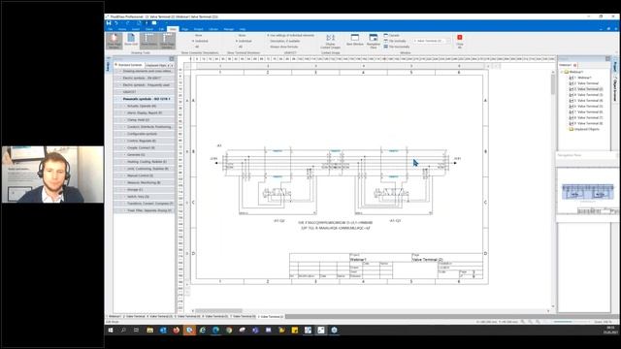Select page '3: Valve Terminal (2)' in project tree
Screen dimensions: 621x349
click(586, 89)
